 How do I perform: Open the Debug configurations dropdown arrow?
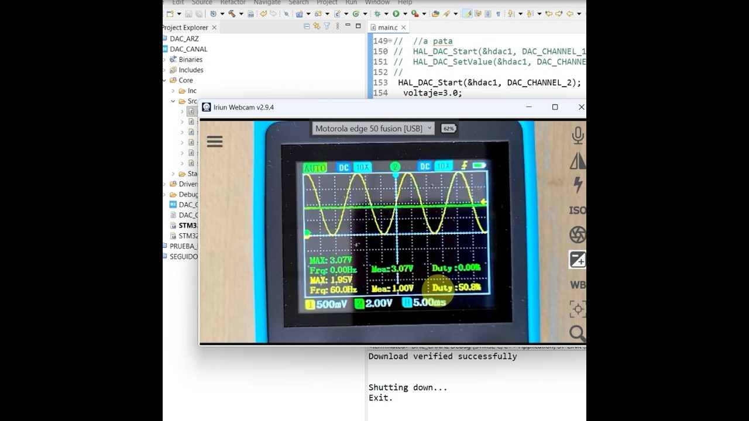[x=386, y=13]
